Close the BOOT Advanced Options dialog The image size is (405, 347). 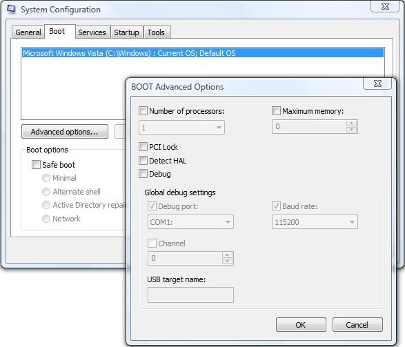[x=378, y=83]
